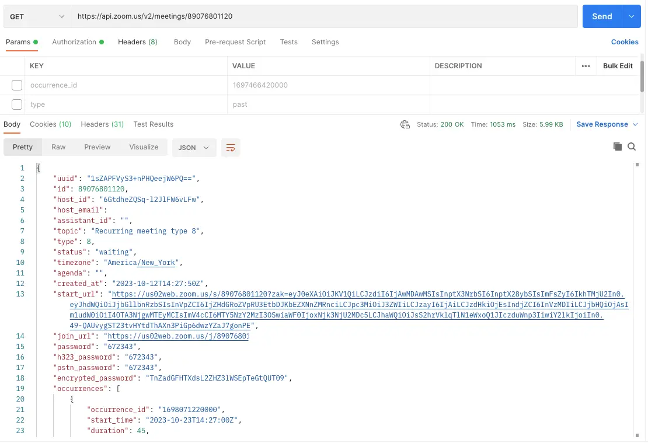Enable the occurrence_id query parameter
The height and width of the screenshot is (443, 648).
pos(17,85)
